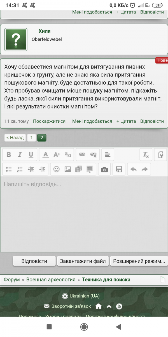Screen dimensions: 168x337
Task: Submit reply with Відповісти button
Action: coord(34,261)
